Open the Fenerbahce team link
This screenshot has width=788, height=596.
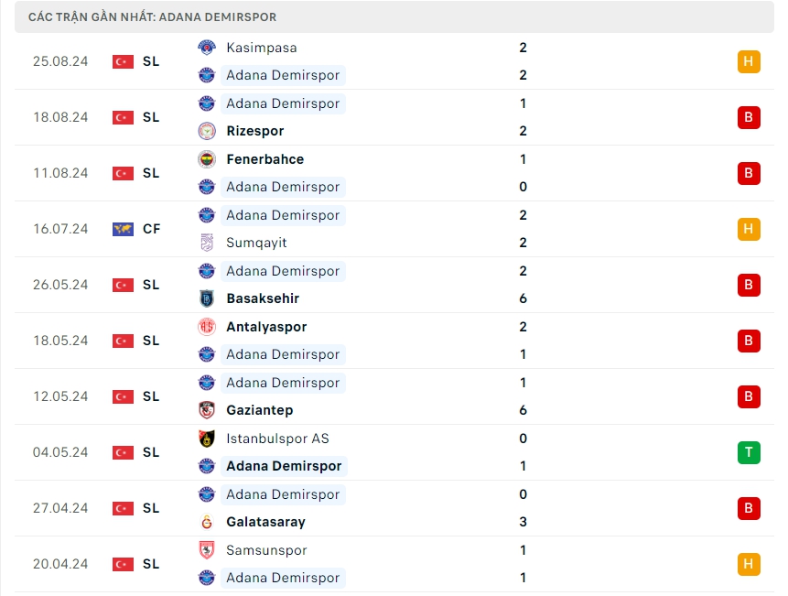[x=264, y=159]
